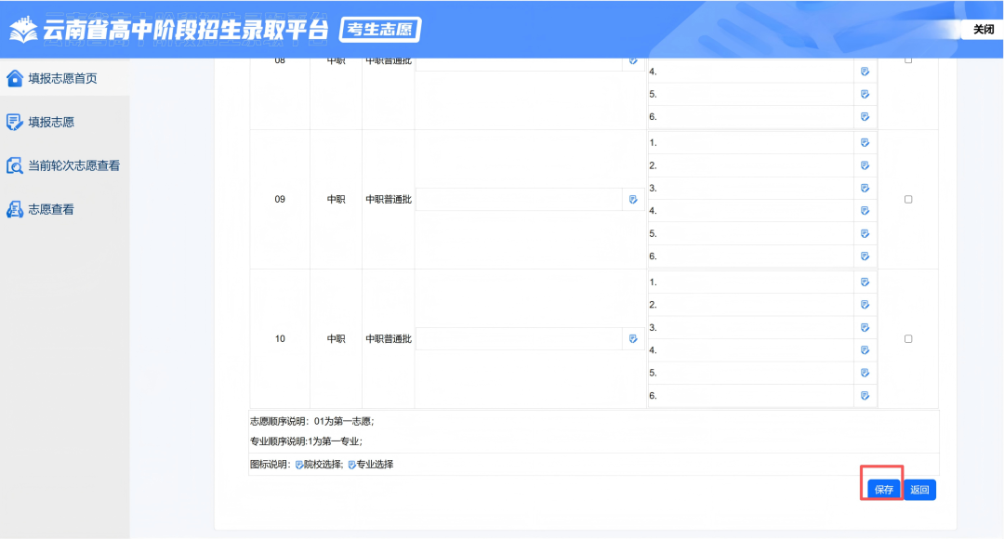The width and height of the screenshot is (1004, 539).
Task: Click school input field in row 09
Action: coord(520,199)
